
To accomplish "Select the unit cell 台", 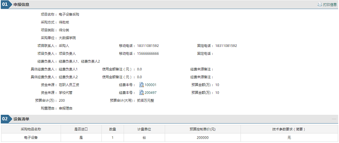I will pyautogui.click(x=144, y=137).
